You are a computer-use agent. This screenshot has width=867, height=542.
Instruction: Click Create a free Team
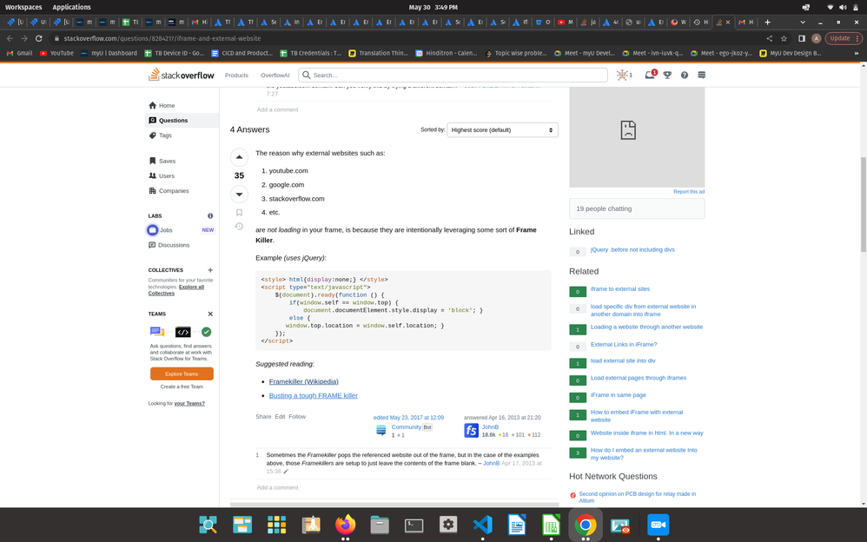click(182, 387)
